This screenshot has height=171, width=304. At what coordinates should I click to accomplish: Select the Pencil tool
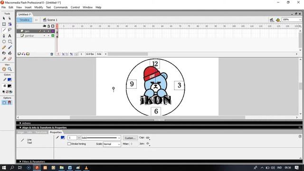pyautogui.click(x=4, y=47)
